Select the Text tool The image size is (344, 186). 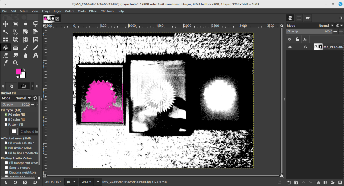pyautogui.click(x=36, y=55)
